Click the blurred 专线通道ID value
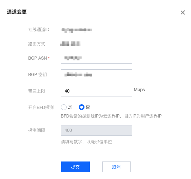Screen dimensions: 191x179 [x=77, y=30]
